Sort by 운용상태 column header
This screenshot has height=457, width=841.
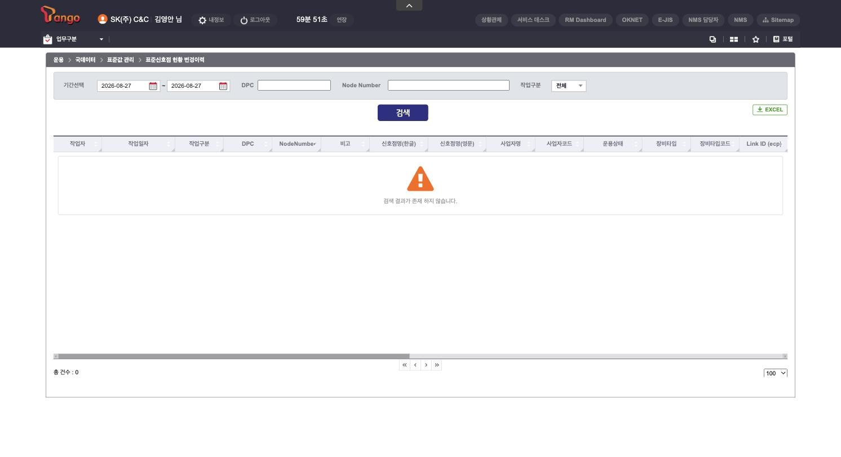tap(613, 144)
